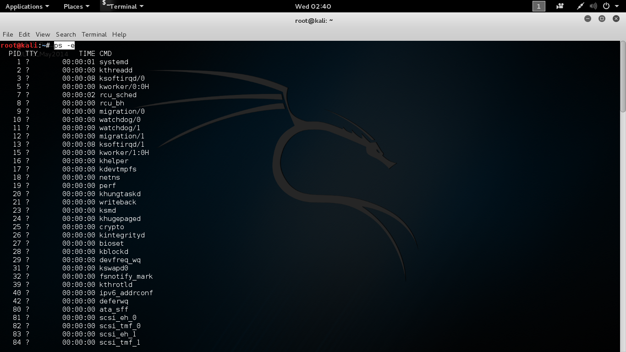The width and height of the screenshot is (626, 352).
Task: Click the 'scsi_tmf_0' process name
Action: pyautogui.click(x=120, y=326)
